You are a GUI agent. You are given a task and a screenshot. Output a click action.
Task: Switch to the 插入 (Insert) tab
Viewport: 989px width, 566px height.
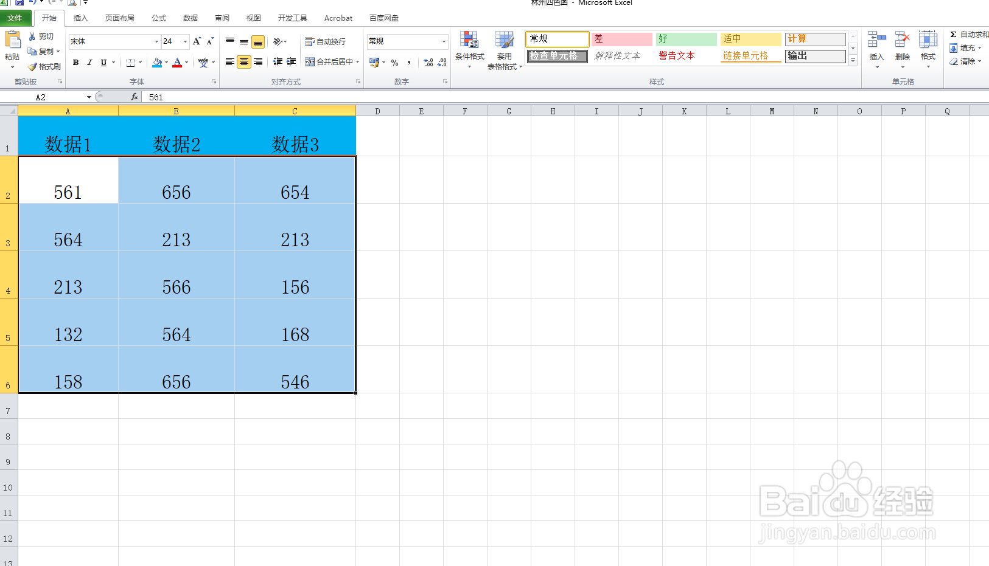point(81,18)
